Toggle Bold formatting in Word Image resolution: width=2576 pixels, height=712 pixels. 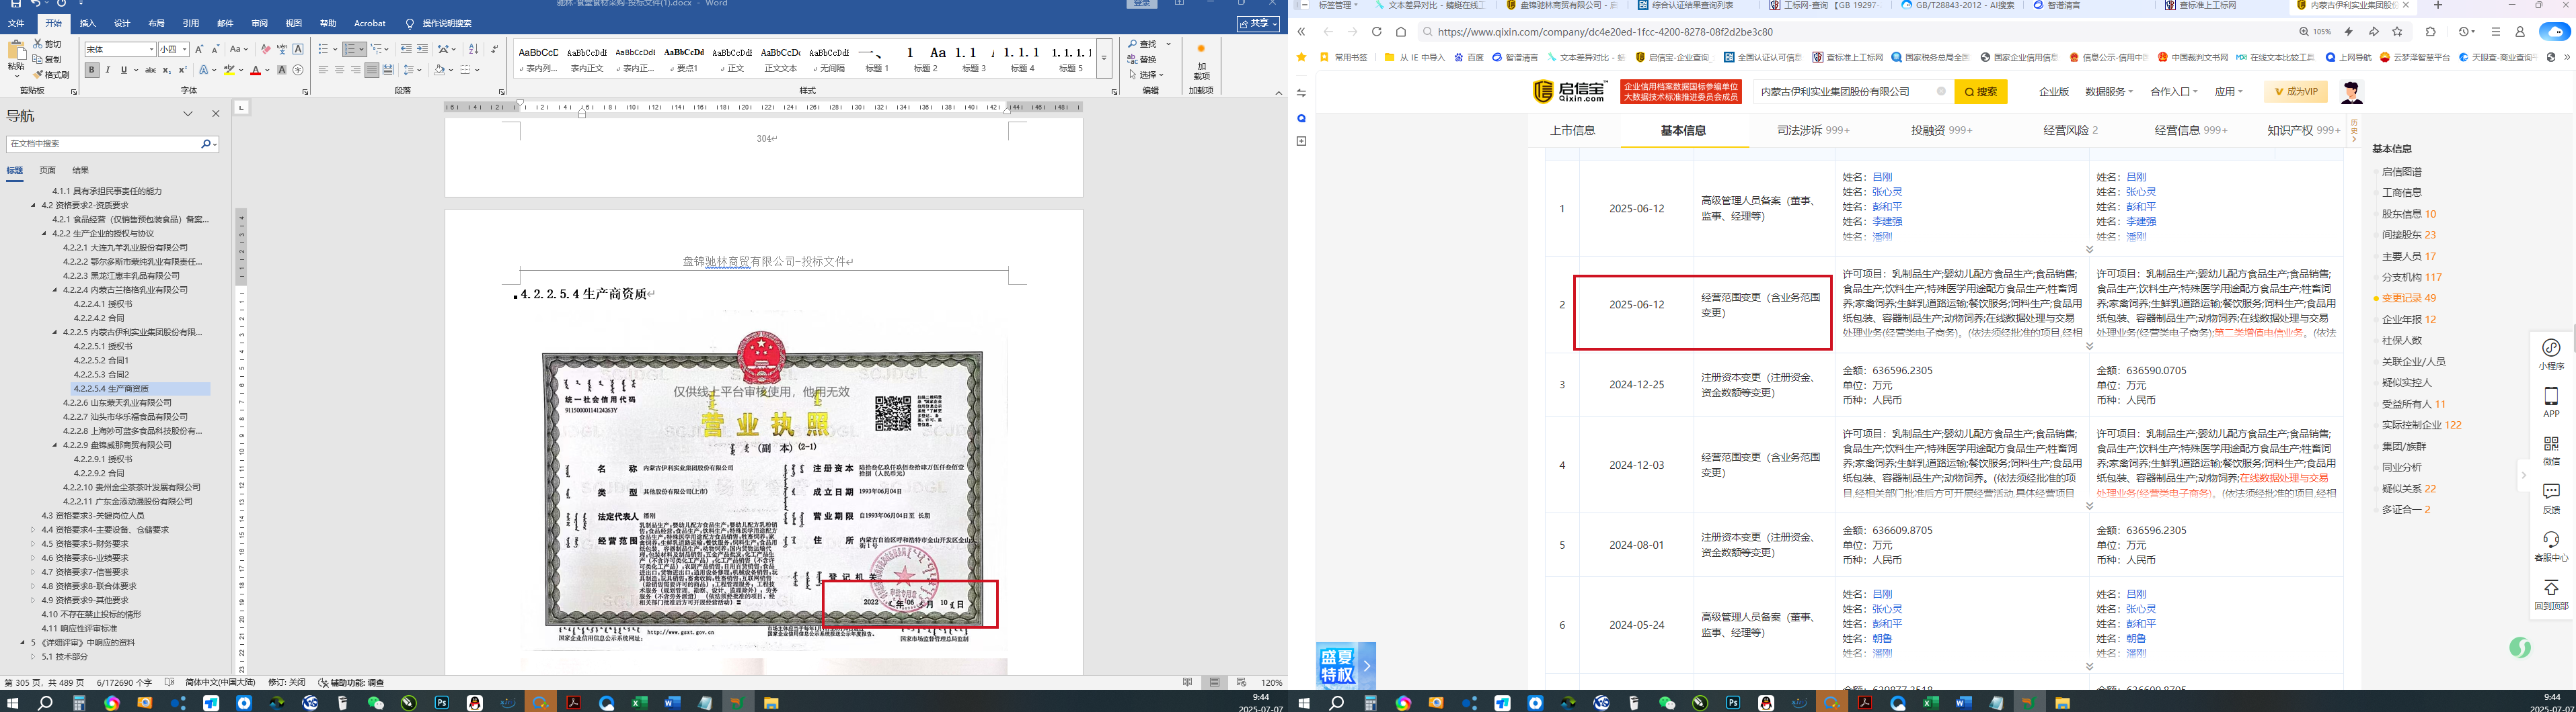92,70
